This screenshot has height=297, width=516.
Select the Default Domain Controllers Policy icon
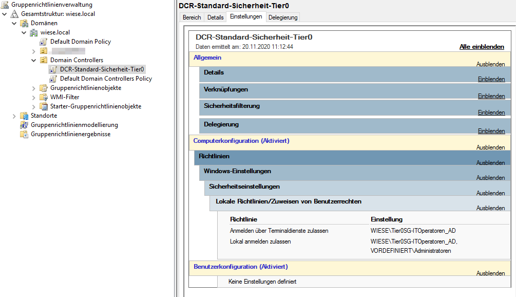pos(53,79)
